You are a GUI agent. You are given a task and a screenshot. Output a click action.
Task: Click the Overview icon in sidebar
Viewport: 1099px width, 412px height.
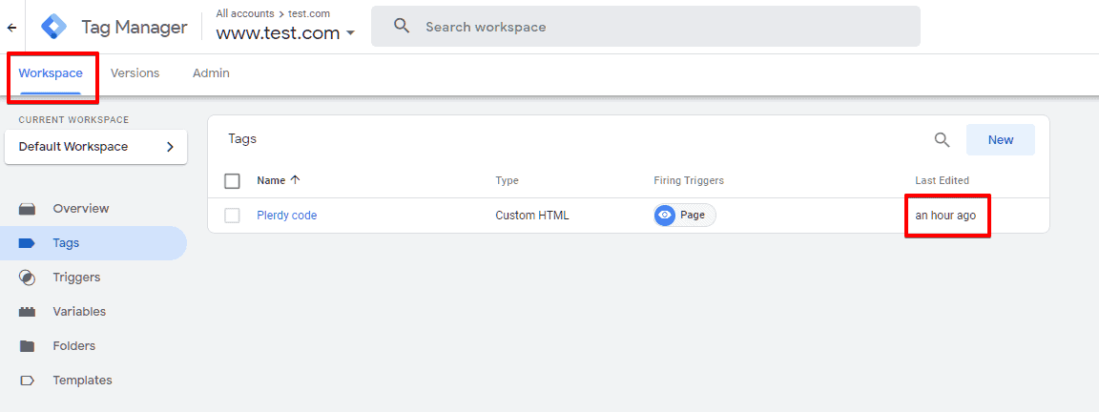[27, 209]
